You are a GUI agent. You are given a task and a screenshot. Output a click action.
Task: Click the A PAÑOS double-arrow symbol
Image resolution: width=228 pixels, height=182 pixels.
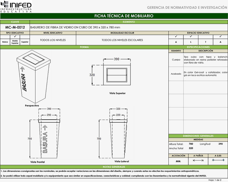click(198, 160)
